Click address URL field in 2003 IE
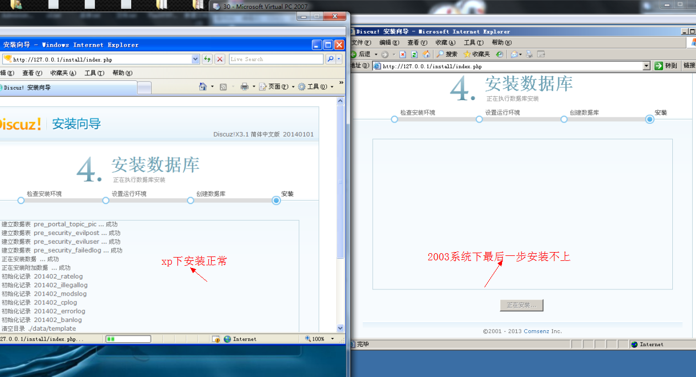 click(507, 66)
